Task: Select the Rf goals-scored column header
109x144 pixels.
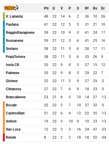Action: pos(87,8)
